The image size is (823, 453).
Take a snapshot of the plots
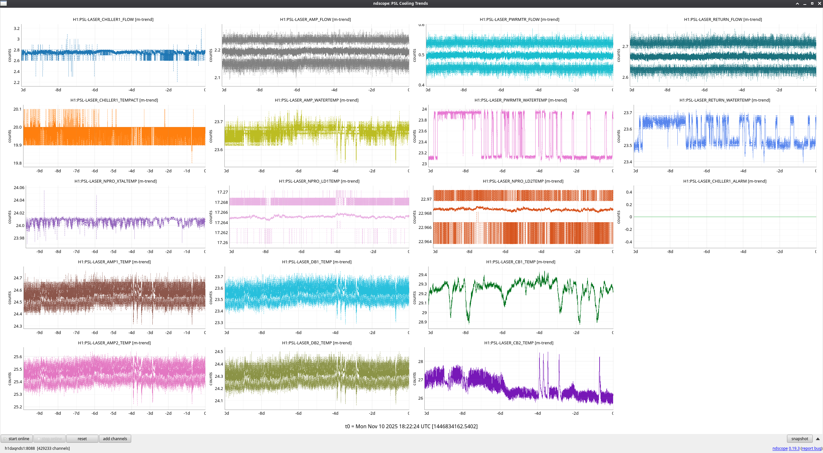pos(799,439)
